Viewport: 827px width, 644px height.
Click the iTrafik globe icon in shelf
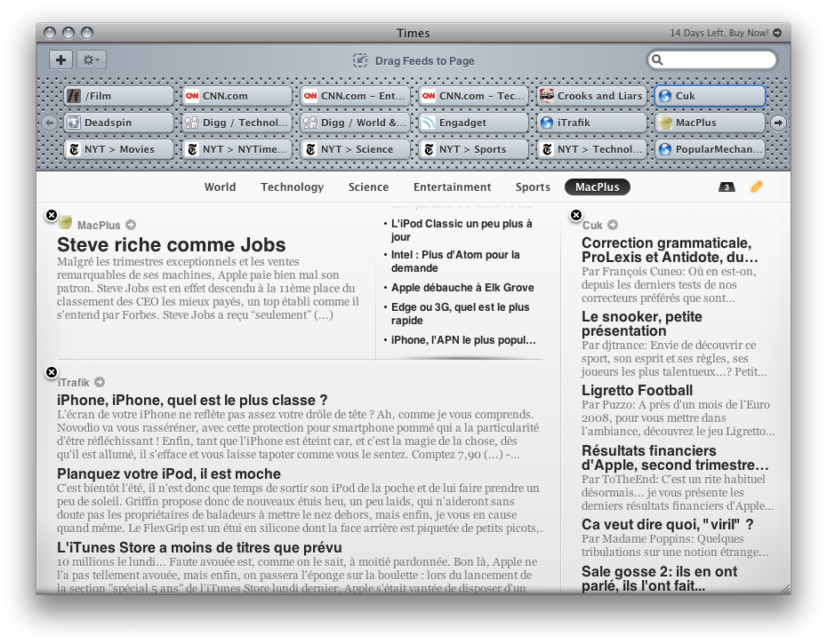(x=547, y=123)
